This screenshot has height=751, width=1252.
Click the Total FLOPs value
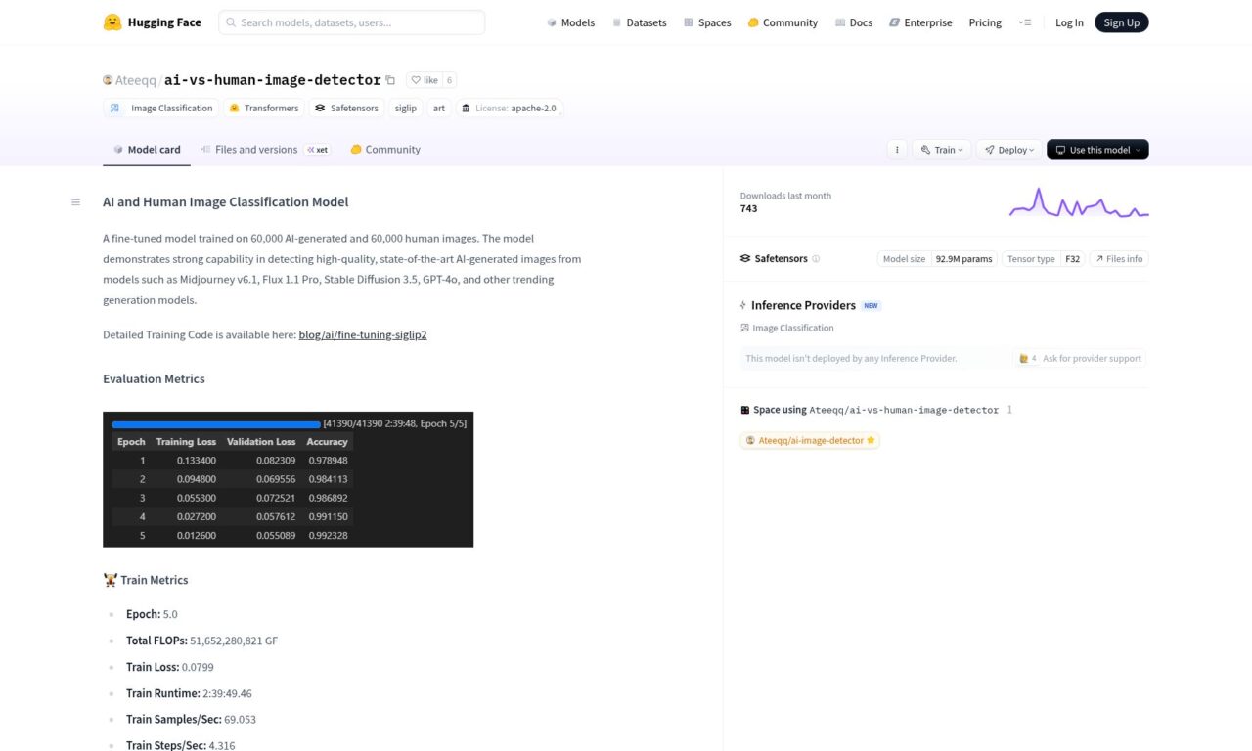click(234, 641)
